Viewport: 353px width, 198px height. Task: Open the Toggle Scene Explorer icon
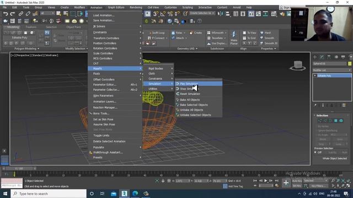point(236,14)
